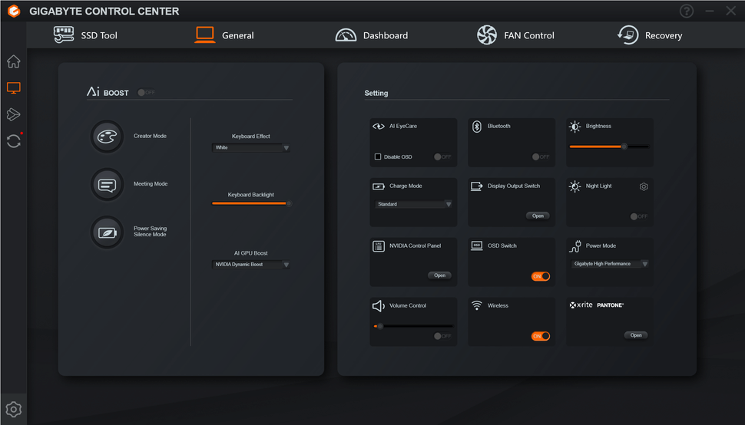Open Display Output Switch button

tap(538, 216)
